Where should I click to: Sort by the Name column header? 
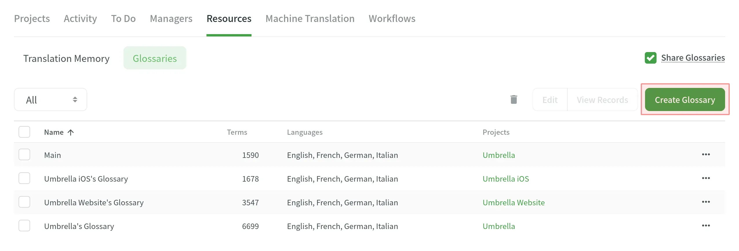[x=54, y=132]
